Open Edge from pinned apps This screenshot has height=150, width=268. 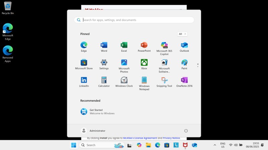tap(84, 47)
